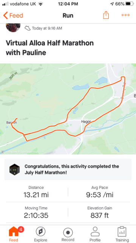The width and height of the screenshot is (136, 243).
Task: Open the Feed tab home icon
Action: (x=14, y=231)
